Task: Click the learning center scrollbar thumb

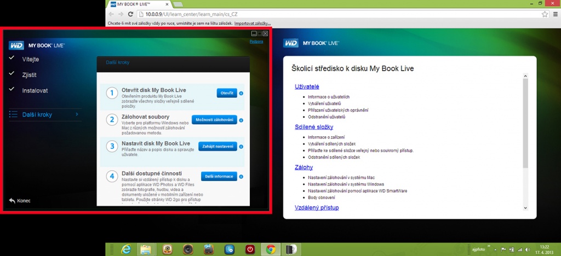Action: point(525,123)
